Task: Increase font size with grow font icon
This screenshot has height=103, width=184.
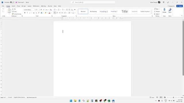Action: coord(41,10)
